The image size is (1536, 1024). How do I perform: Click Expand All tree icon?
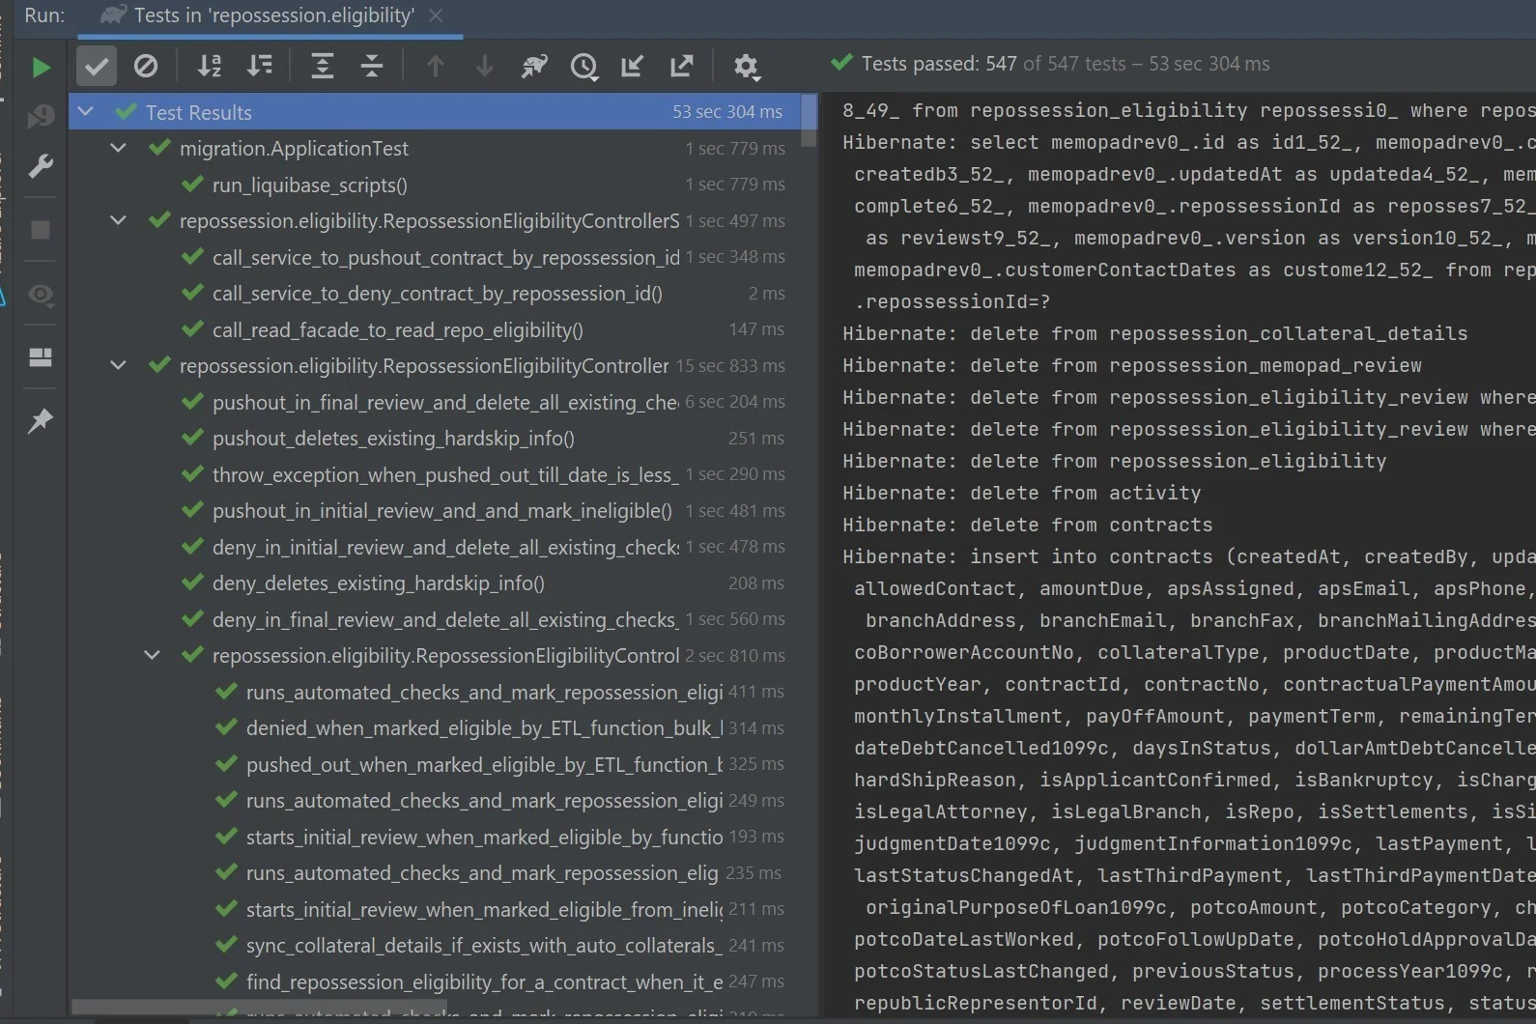coord(323,66)
